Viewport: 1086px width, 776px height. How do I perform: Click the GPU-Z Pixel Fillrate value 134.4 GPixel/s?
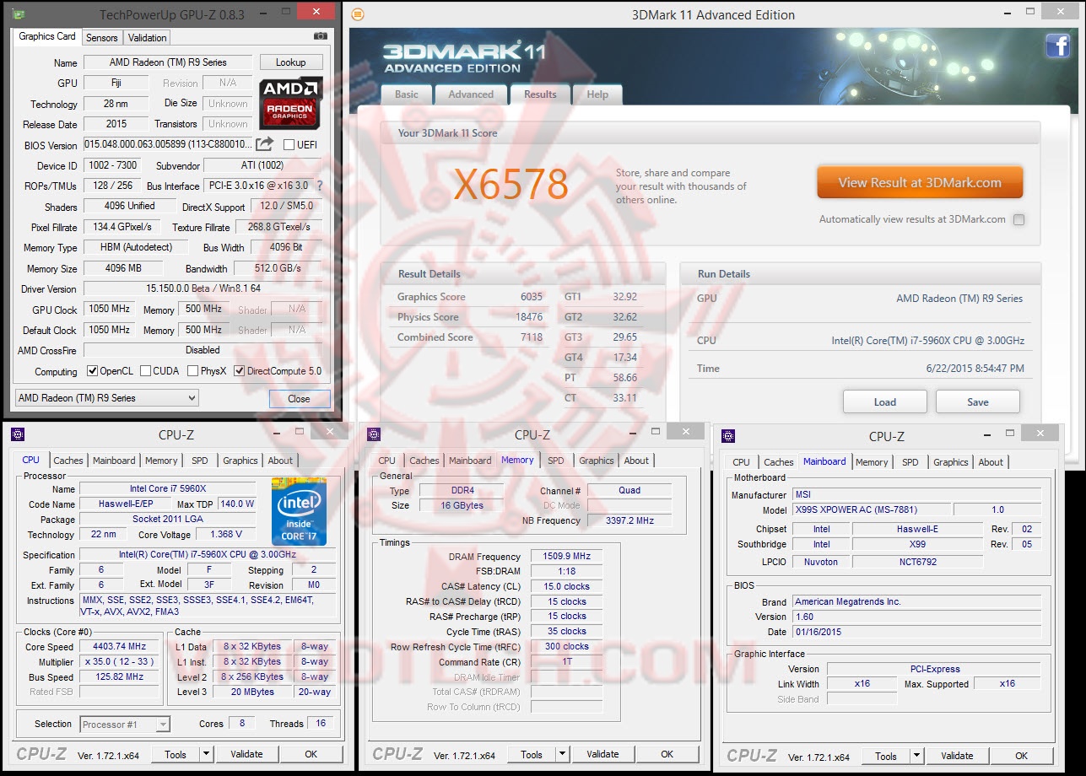click(123, 227)
